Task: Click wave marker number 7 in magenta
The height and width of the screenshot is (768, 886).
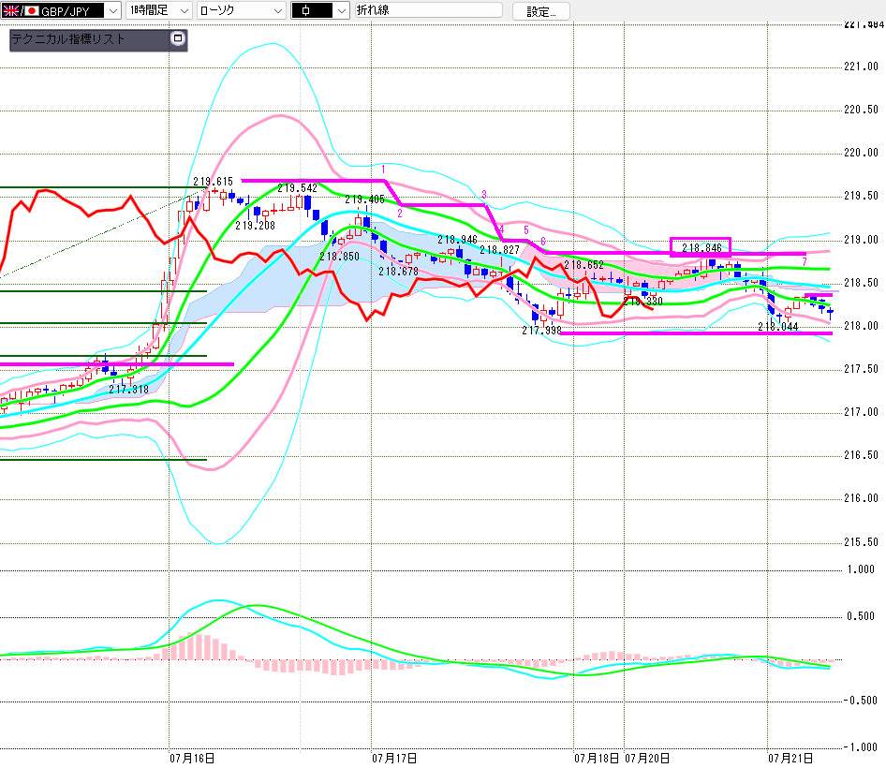Action: (x=805, y=261)
